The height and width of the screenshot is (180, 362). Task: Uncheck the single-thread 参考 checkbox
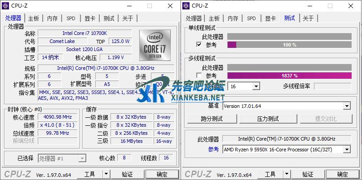point(199,45)
